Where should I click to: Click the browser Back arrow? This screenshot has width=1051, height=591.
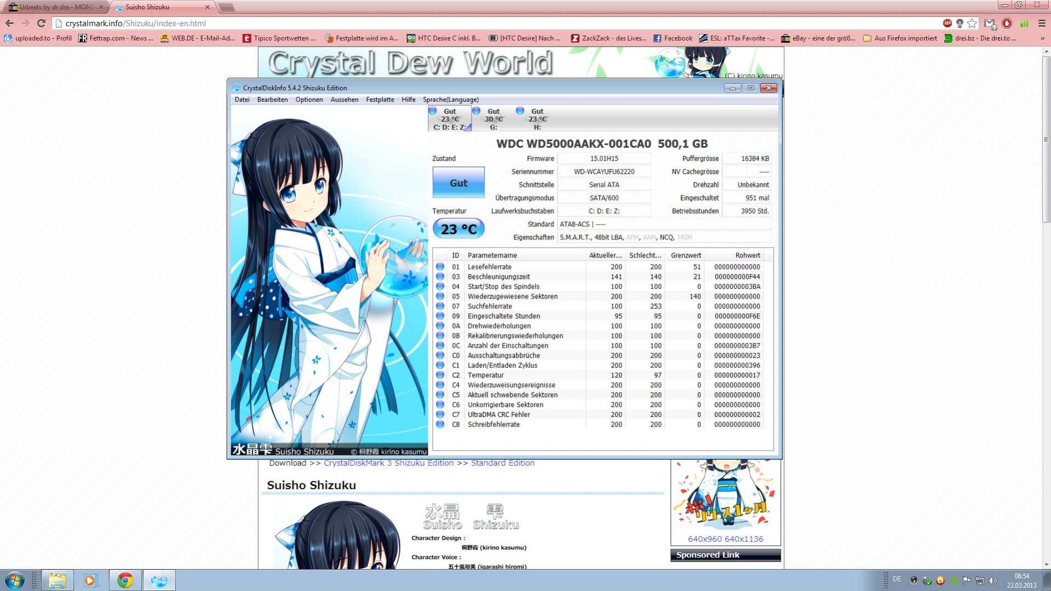coord(9,23)
